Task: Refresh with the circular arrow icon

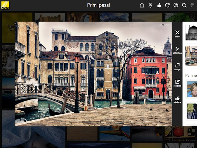Action: pyautogui.click(x=167, y=5)
